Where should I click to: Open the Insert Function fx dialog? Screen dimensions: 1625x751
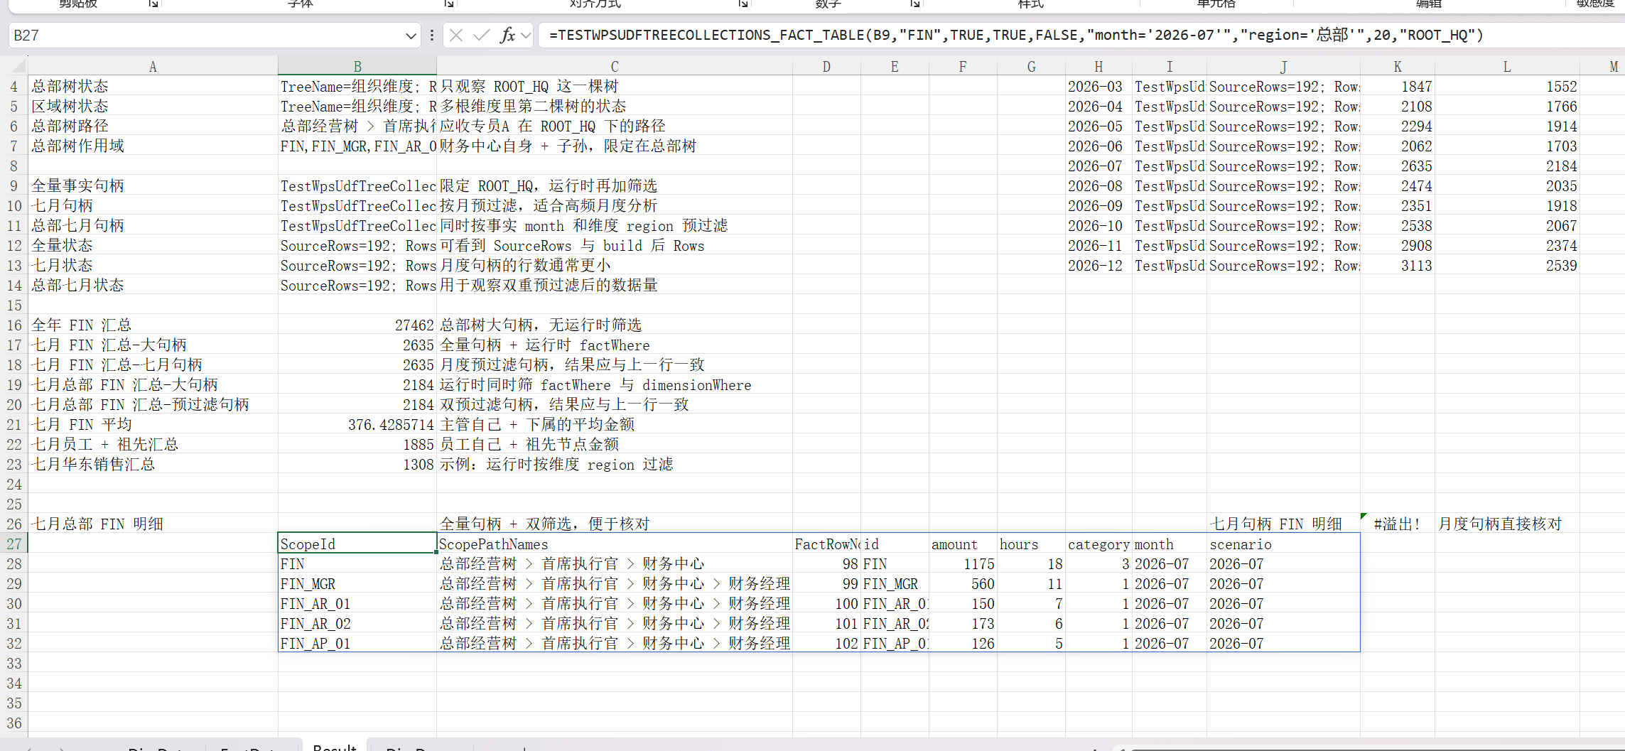pos(507,35)
